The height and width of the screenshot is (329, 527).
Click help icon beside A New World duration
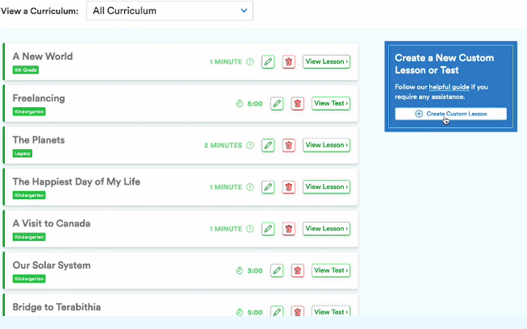(x=249, y=61)
